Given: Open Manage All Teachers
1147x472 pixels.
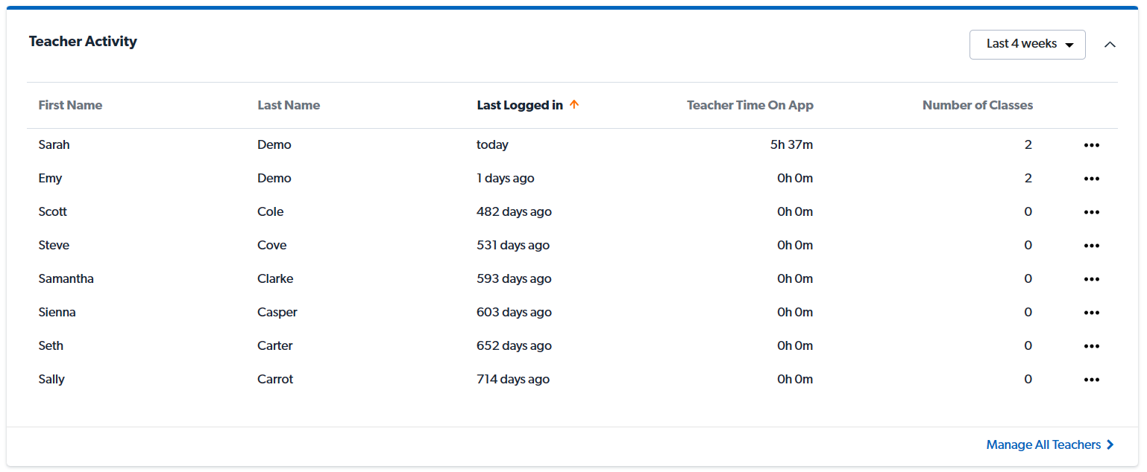Looking at the screenshot, I should [1044, 444].
